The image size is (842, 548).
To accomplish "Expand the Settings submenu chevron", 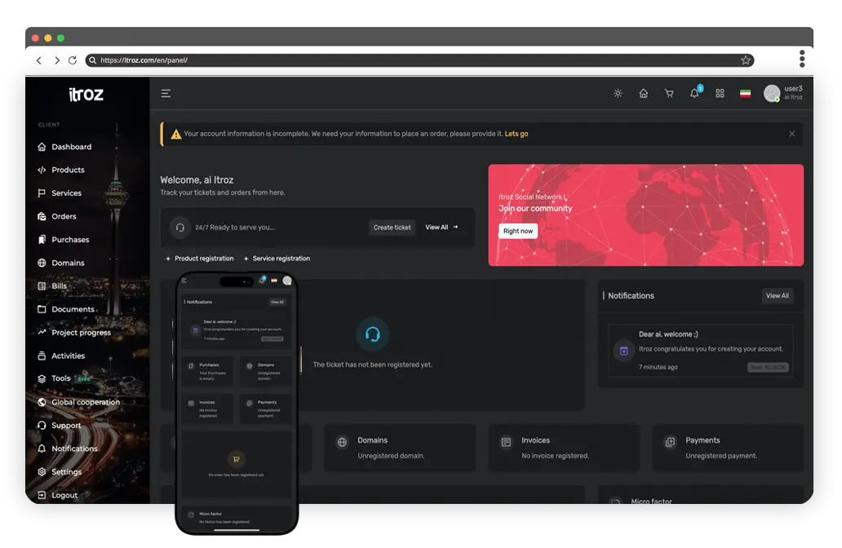I will tap(135, 472).
